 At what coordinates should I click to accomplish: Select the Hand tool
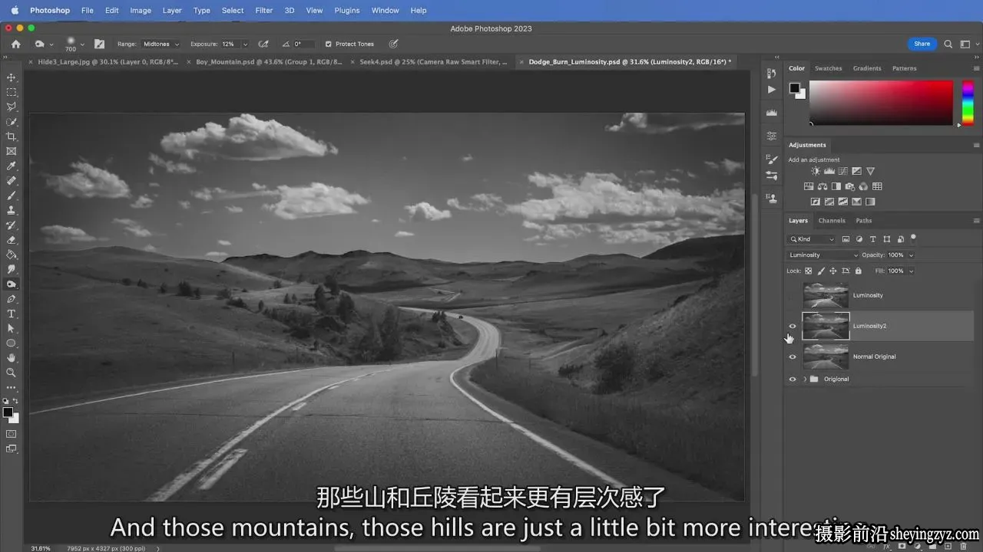coord(12,358)
